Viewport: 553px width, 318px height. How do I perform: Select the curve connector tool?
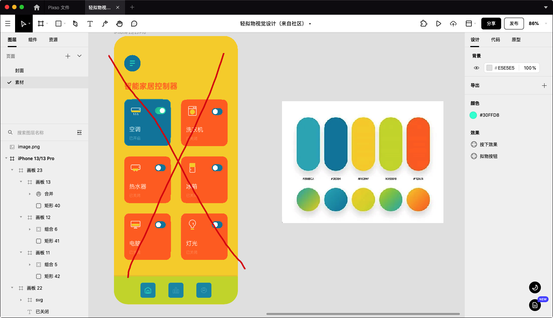click(x=105, y=24)
